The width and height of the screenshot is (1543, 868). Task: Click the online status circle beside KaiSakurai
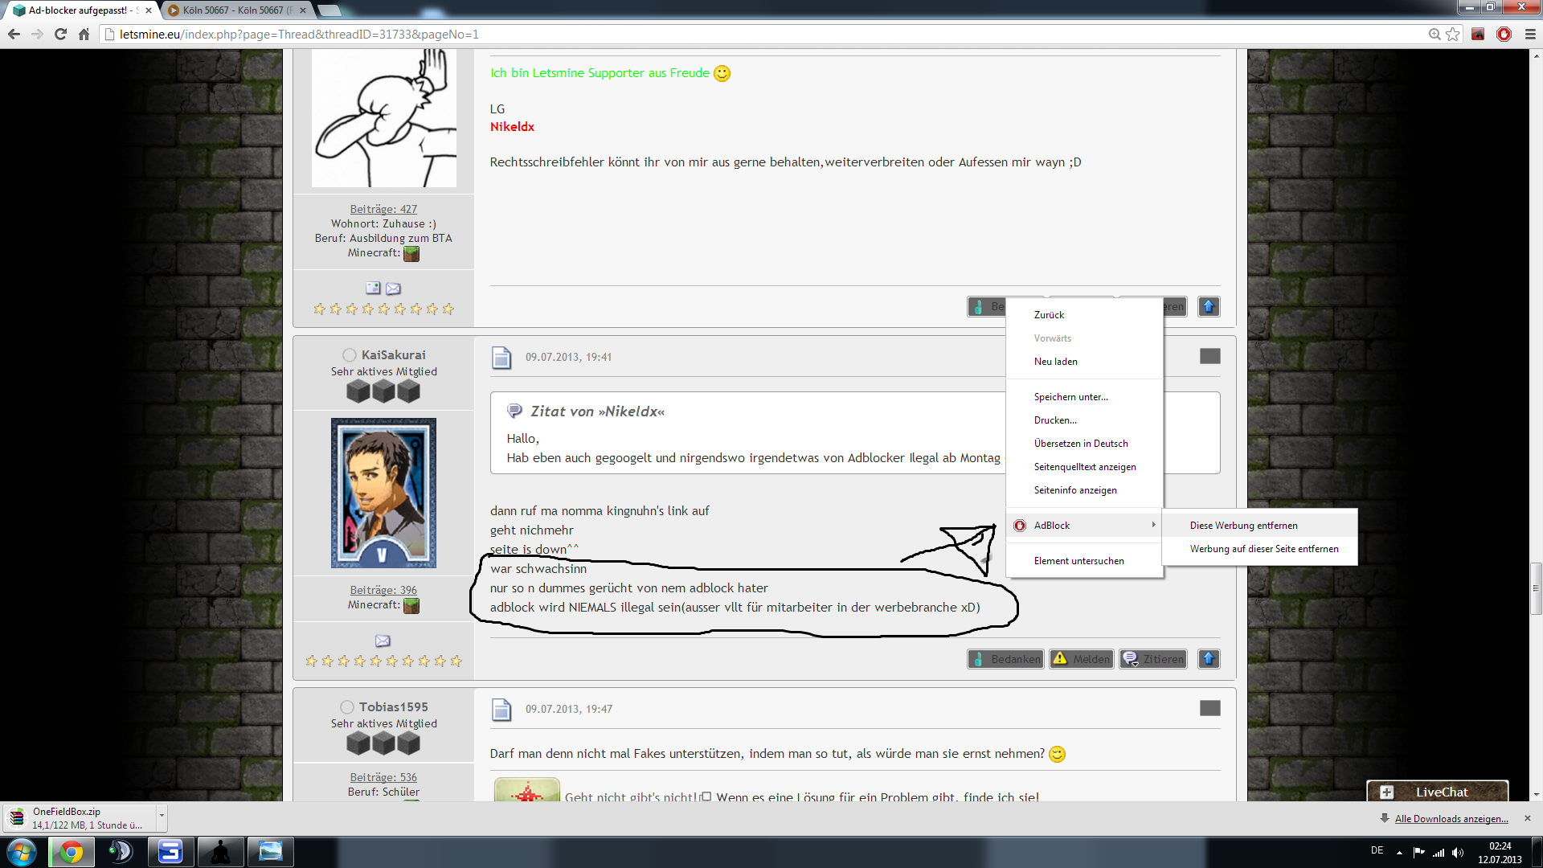(x=349, y=354)
